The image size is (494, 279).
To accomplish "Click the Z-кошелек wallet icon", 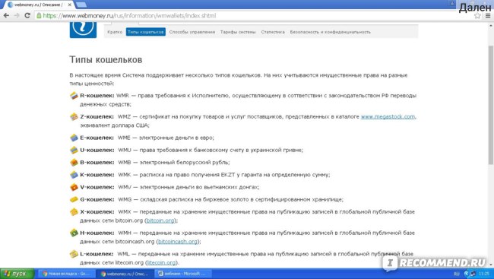I will pos(74,116).
